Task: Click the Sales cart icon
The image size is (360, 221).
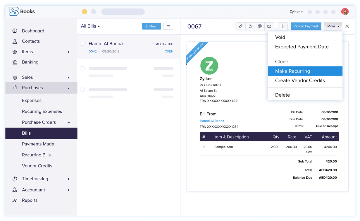Action: coord(15,78)
